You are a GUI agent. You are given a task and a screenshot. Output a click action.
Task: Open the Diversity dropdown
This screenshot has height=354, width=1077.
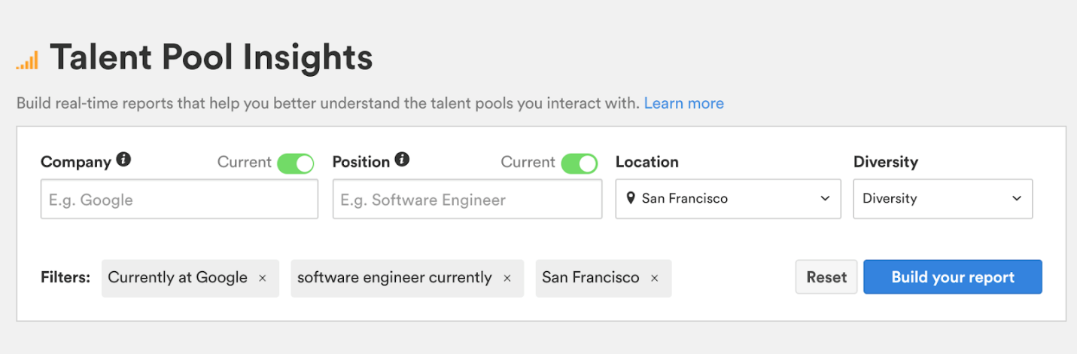(x=942, y=199)
